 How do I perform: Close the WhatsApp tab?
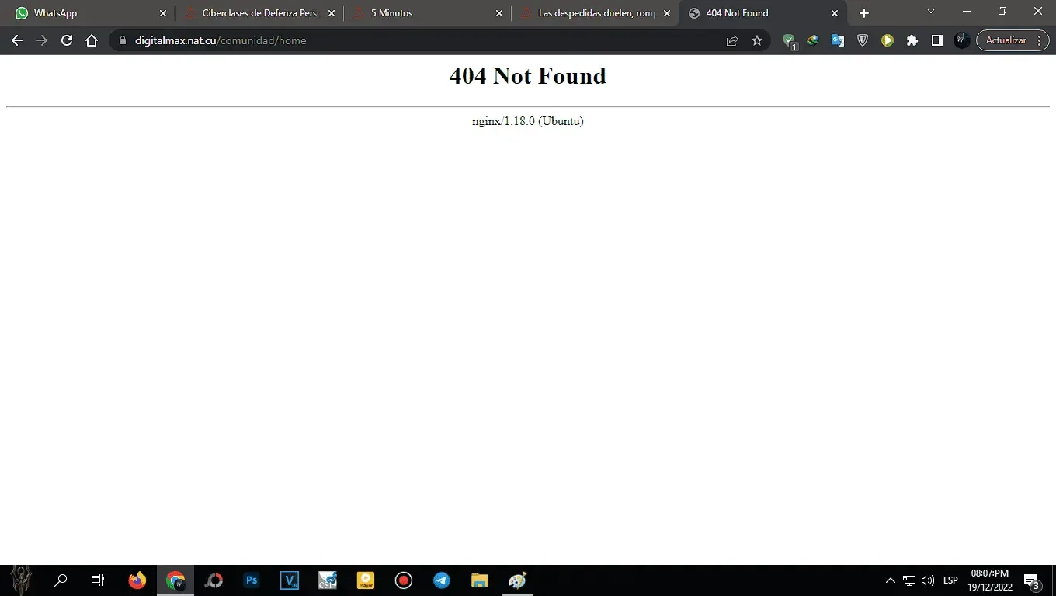163,13
